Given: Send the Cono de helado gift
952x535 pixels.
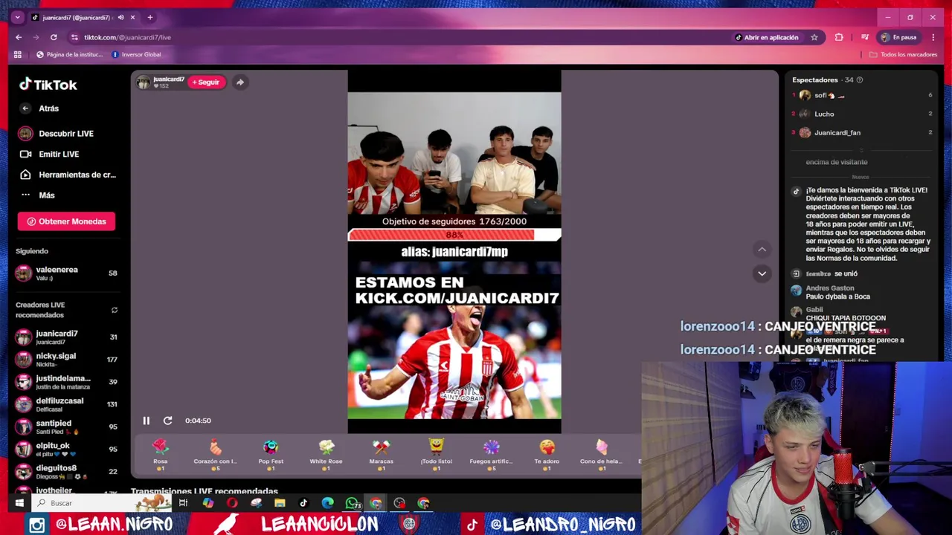Looking at the screenshot, I should [x=601, y=455].
